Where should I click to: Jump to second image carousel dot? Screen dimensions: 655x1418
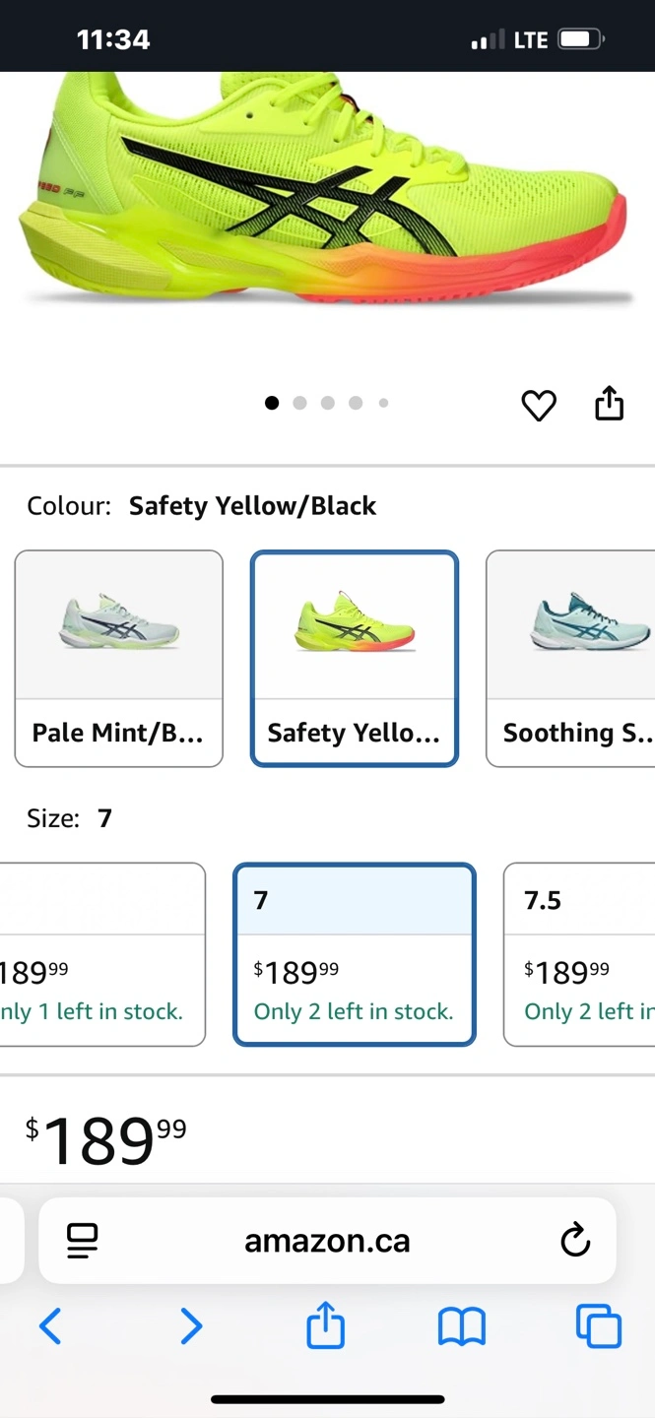click(x=299, y=403)
